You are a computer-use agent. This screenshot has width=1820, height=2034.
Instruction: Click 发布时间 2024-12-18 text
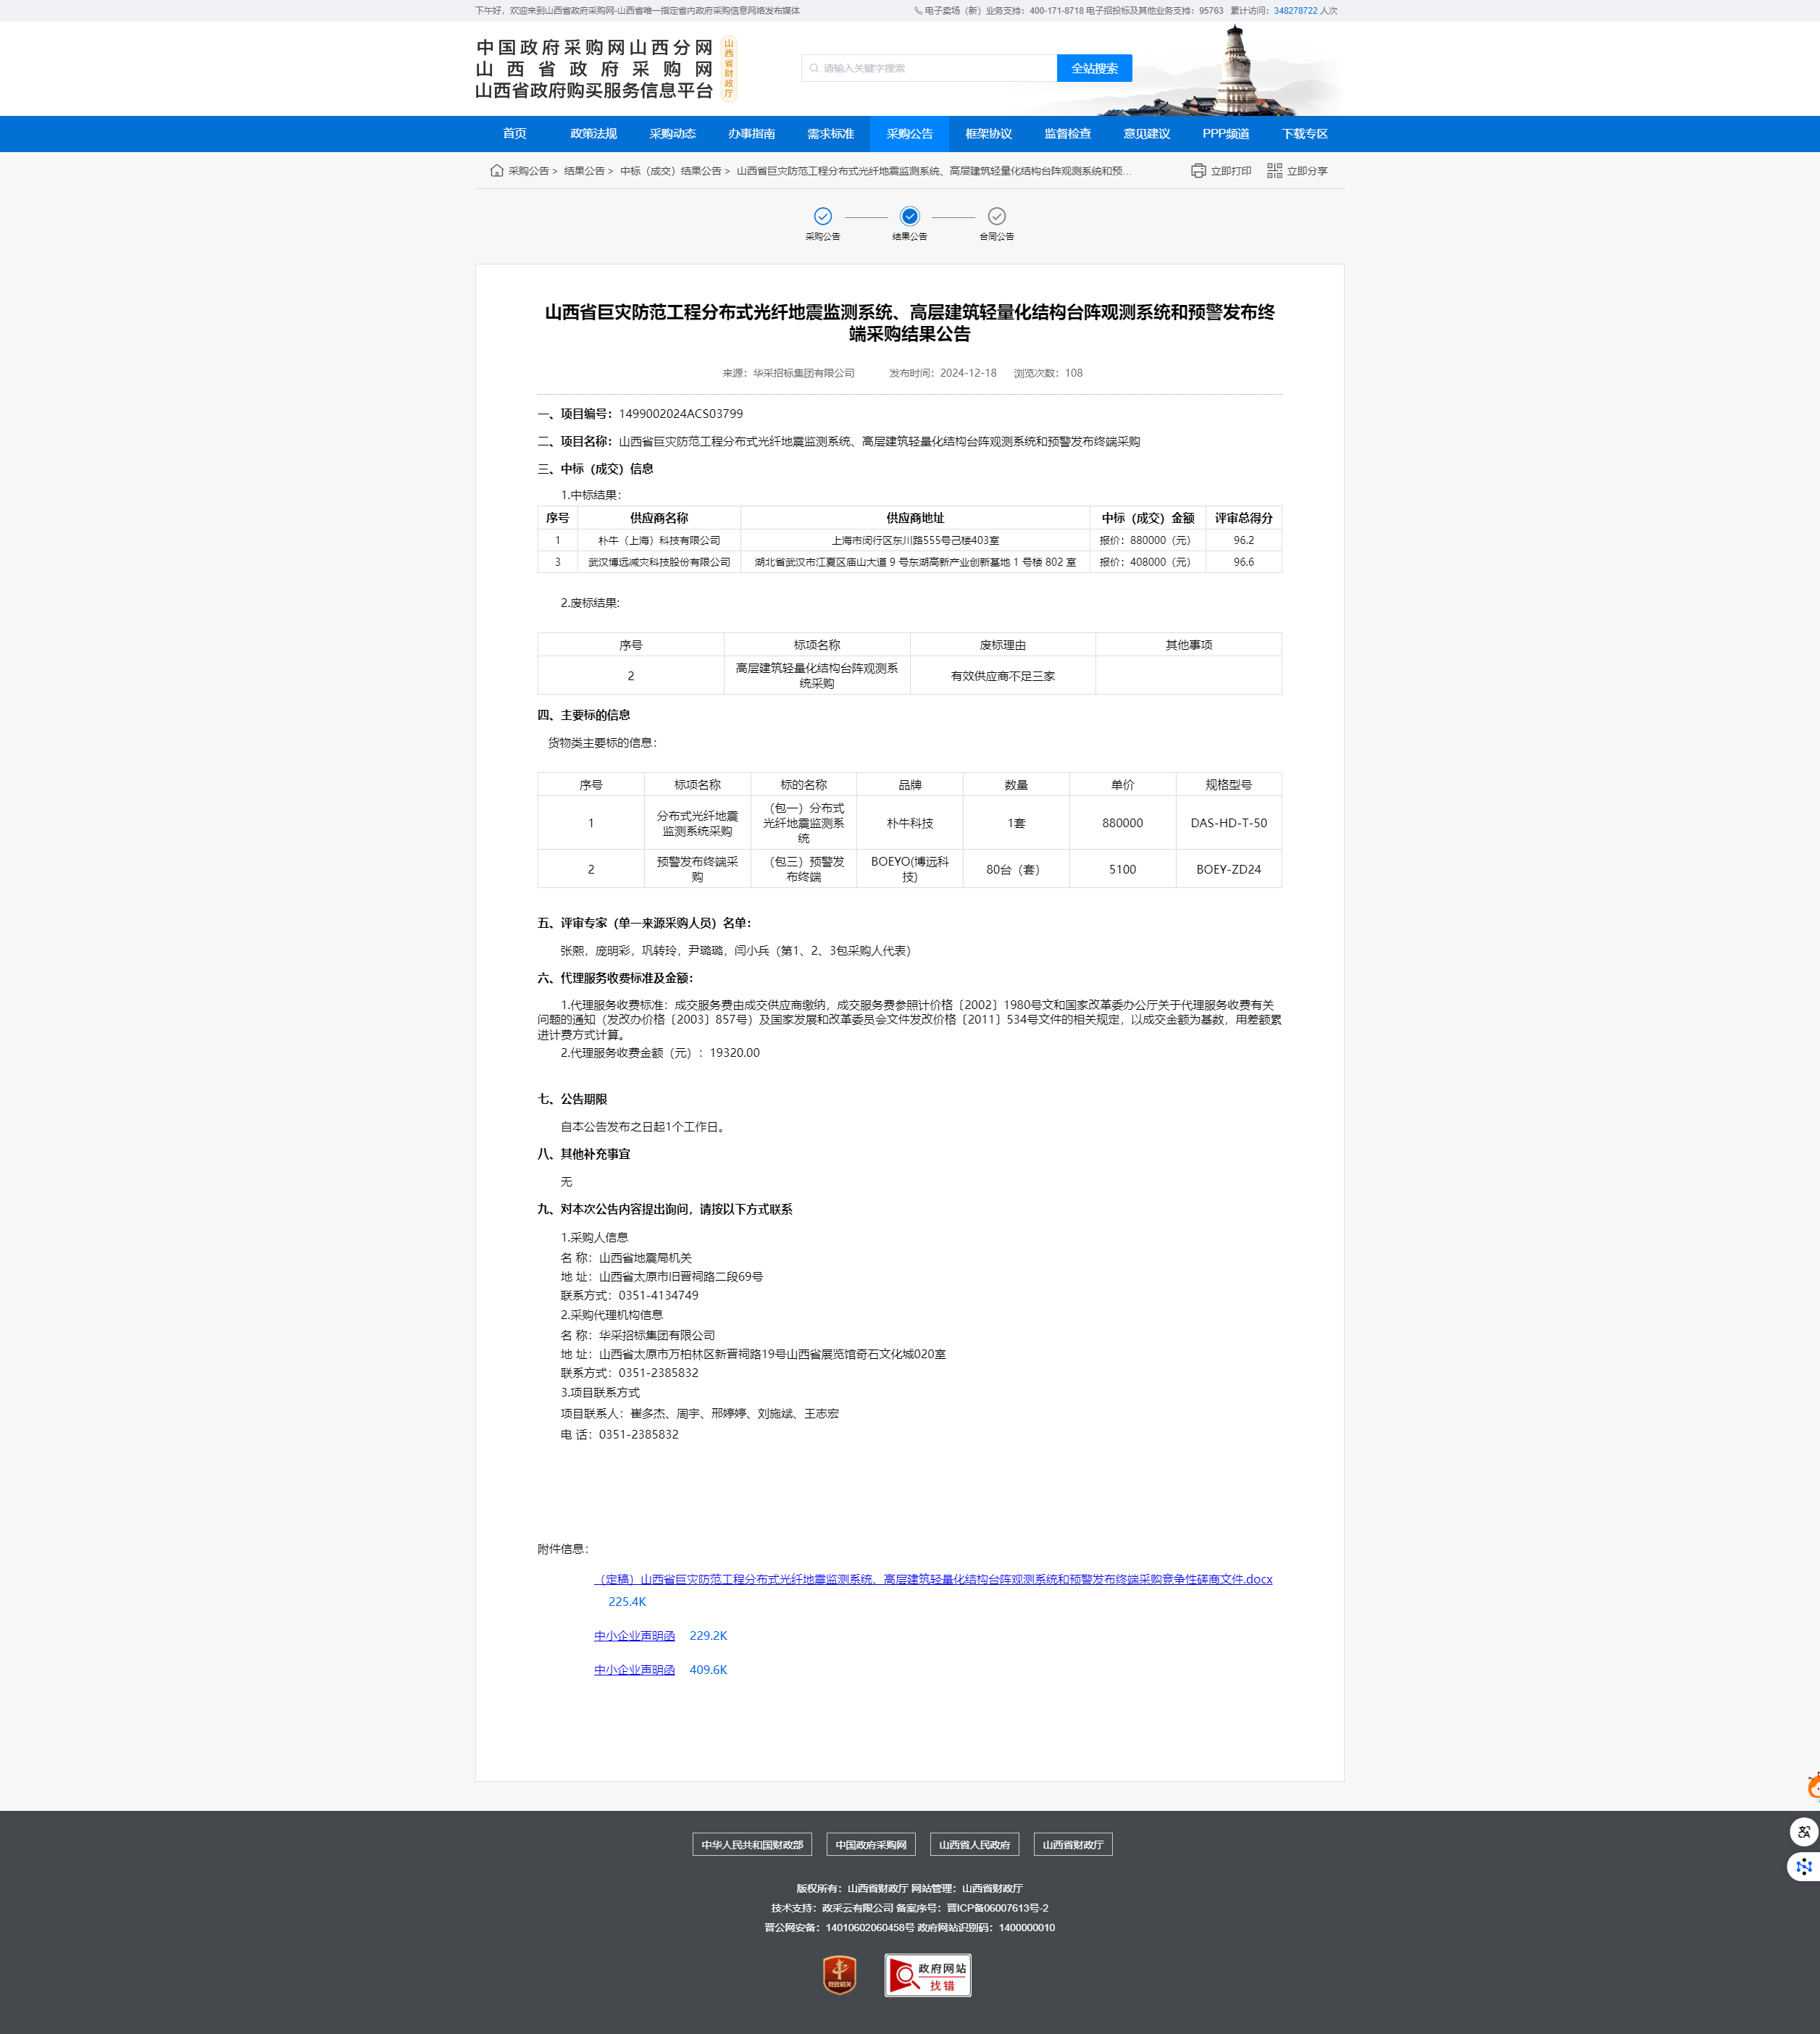coord(943,374)
